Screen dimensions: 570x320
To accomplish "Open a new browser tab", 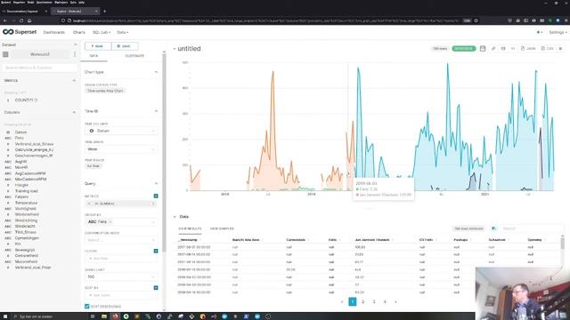I will point(105,12).
